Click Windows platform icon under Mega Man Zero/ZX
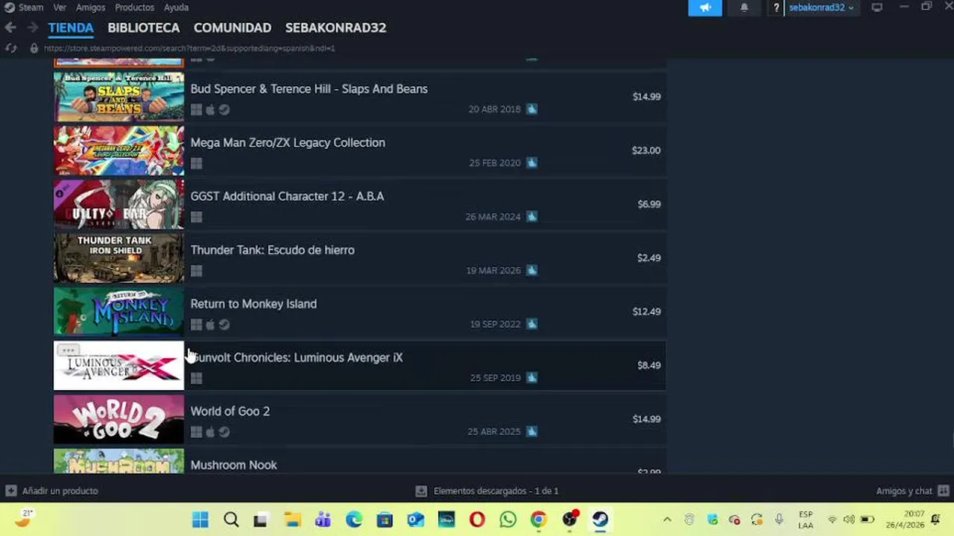The height and width of the screenshot is (536, 954). (x=196, y=163)
